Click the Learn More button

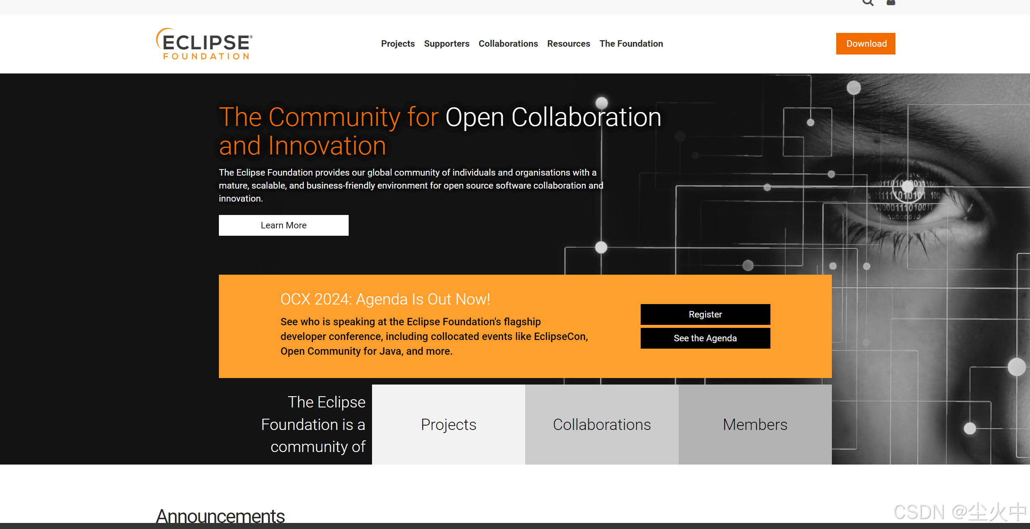point(283,225)
